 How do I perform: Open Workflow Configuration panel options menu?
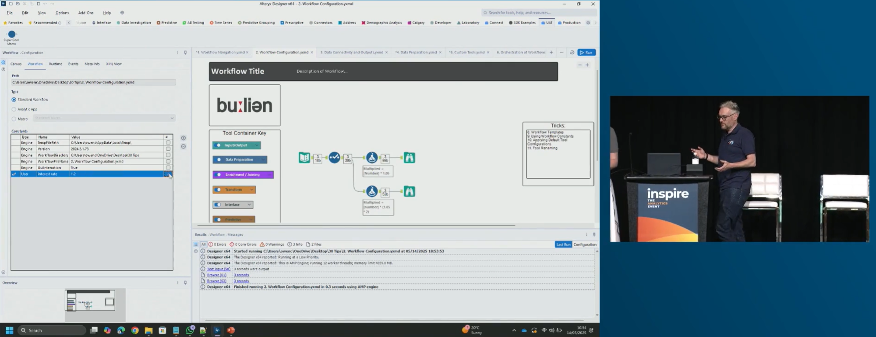(x=177, y=53)
